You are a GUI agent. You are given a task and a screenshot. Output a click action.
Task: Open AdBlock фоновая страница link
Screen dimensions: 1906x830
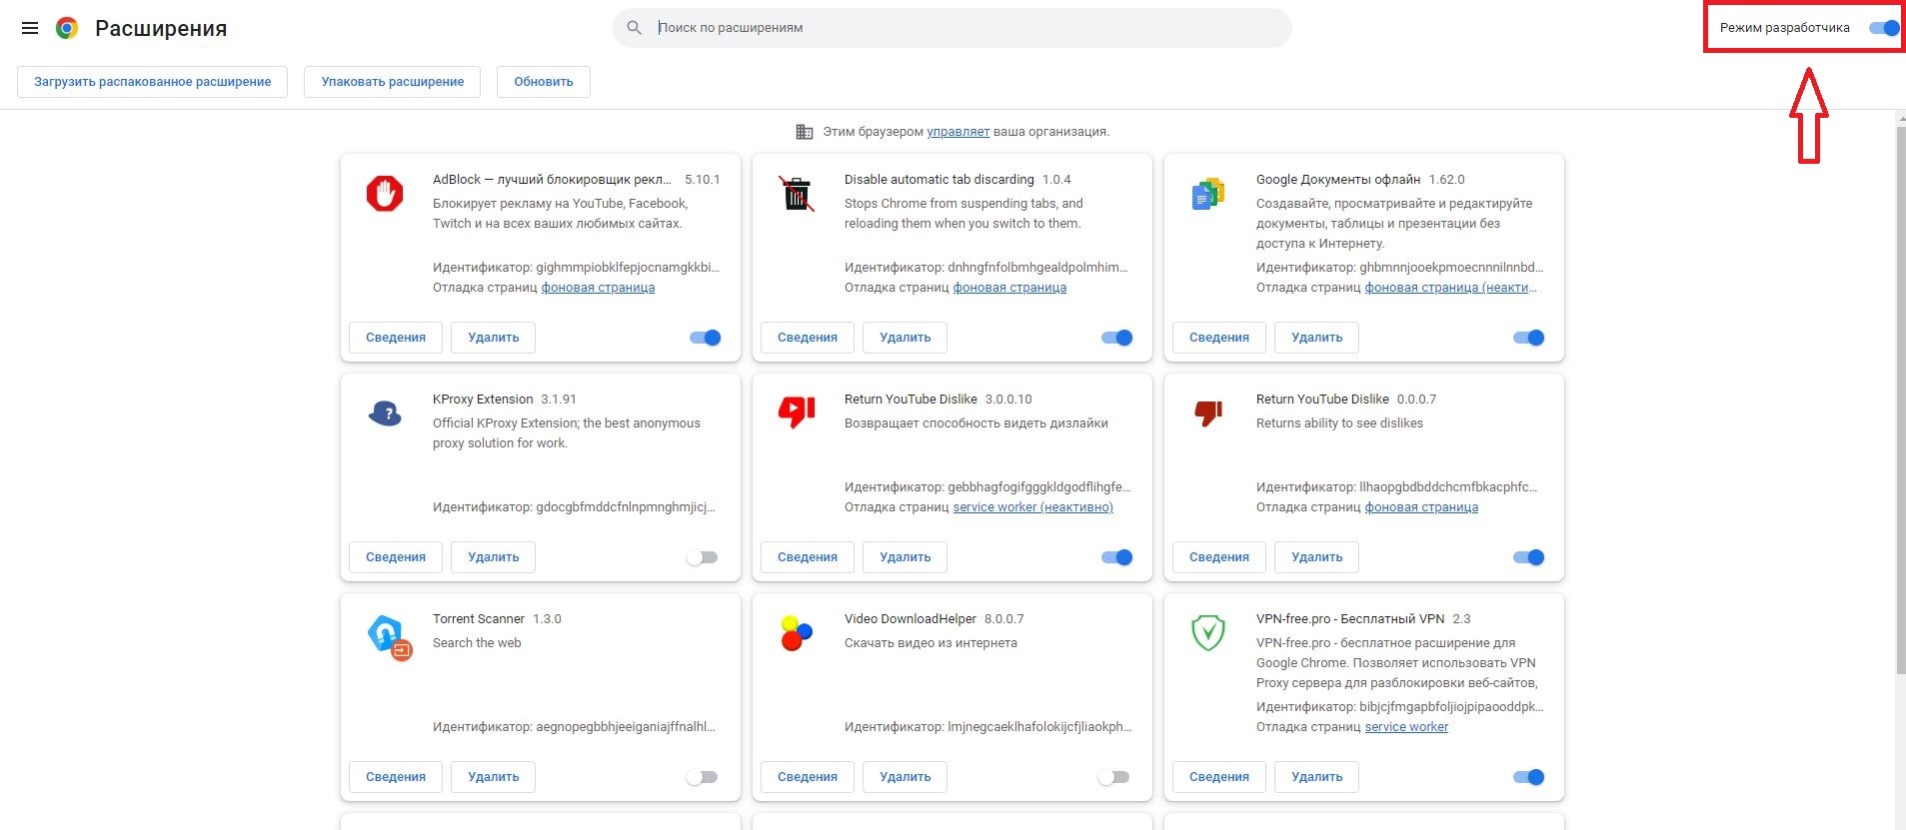click(598, 288)
